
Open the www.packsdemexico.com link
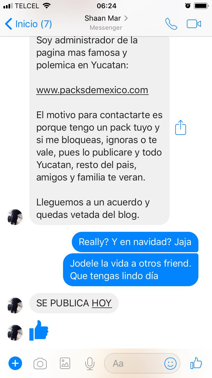tap(92, 90)
